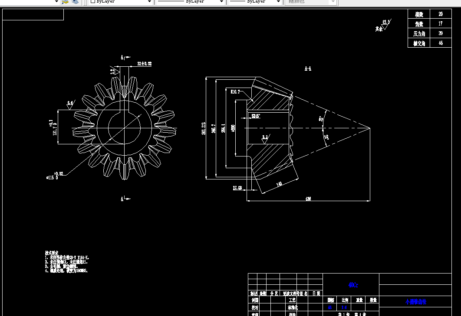Click the 标准化 cell in title block
The height and width of the screenshot is (316, 461).
point(293,307)
